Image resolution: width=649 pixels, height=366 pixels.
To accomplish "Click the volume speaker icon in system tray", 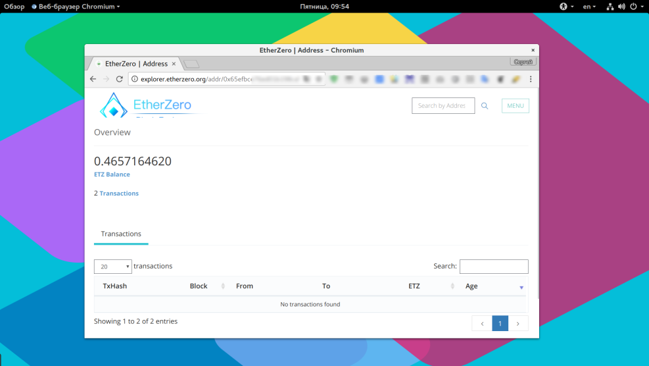I will [x=621, y=7].
